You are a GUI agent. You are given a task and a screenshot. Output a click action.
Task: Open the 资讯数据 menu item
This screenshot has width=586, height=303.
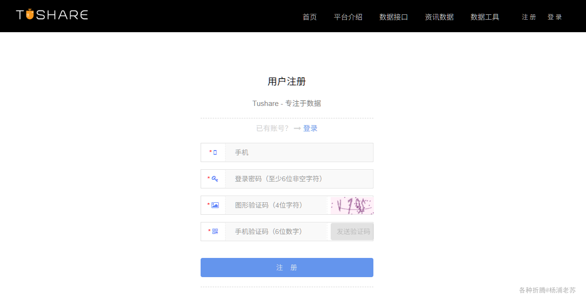[x=439, y=17]
